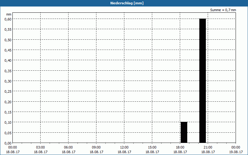Click the 0,35 y-axis value
The width and height of the screenshot is (248, 155).
pos(8,71)
